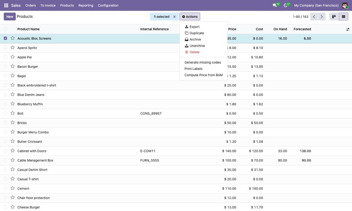Uncheck the Acoustic Bloc Screens checkbox
Image resolution: width=352 pixels, height=211 pixels.
pos(5,38)
